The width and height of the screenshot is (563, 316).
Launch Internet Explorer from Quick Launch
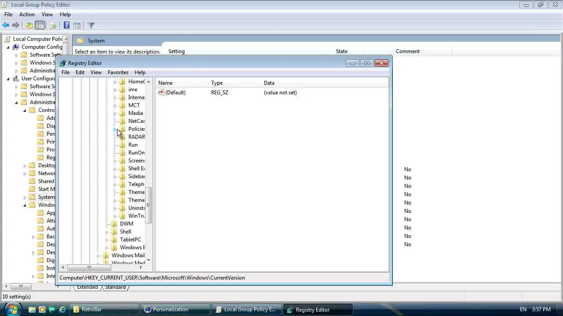click(62, 309)
